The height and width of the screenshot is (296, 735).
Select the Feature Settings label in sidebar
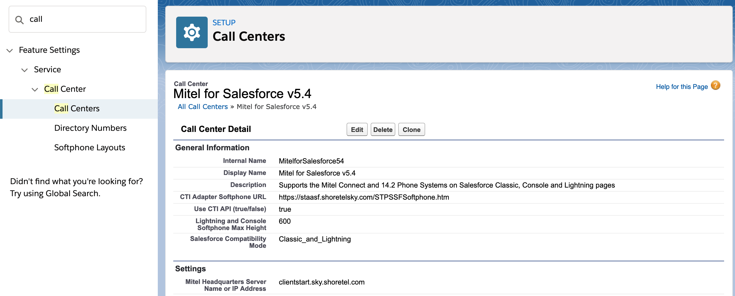[x=49, y=50]
